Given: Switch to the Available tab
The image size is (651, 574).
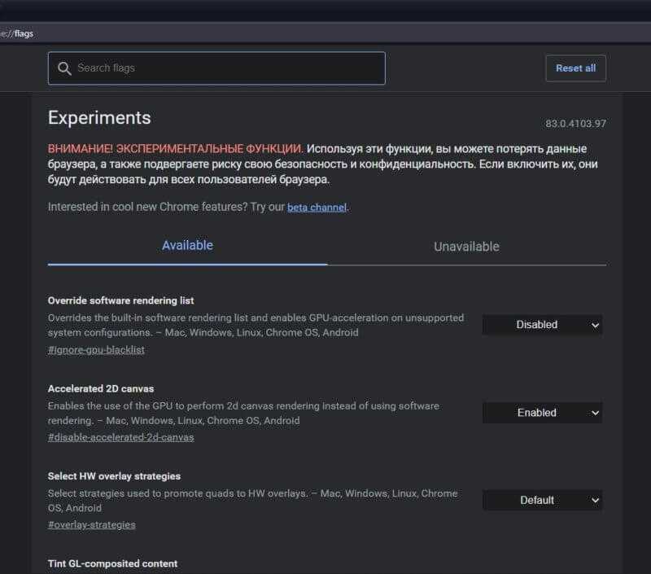Looking at the screenshot, I should tap(187, 245).
